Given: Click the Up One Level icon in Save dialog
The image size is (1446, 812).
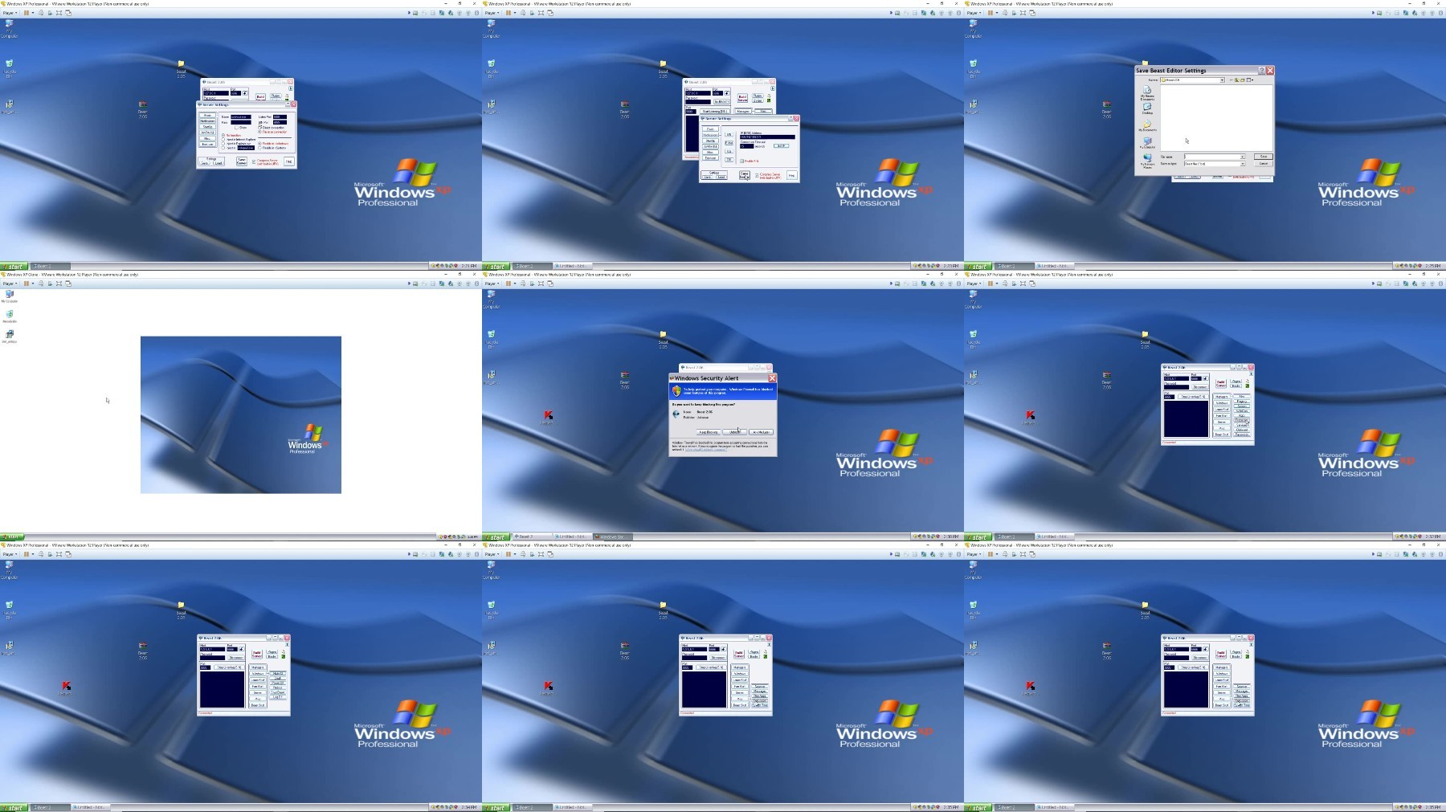Looking at the screenshot, I should pos(1236,80).
